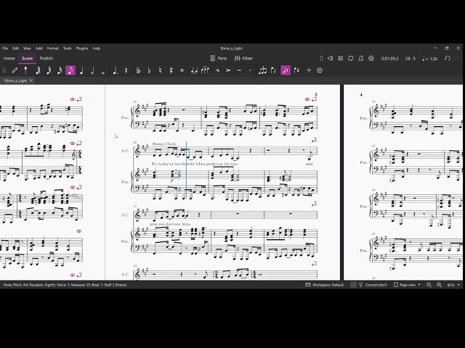Open the Page view dropdown
The image size is (465, 348).
click(x=407, y=285)
